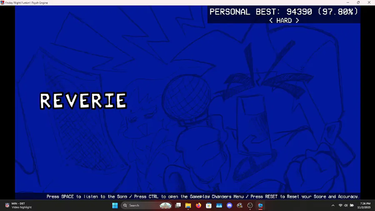375x211 pixels.
Task: Open the Photos app taskbar icon
Action: pos(219,205)
